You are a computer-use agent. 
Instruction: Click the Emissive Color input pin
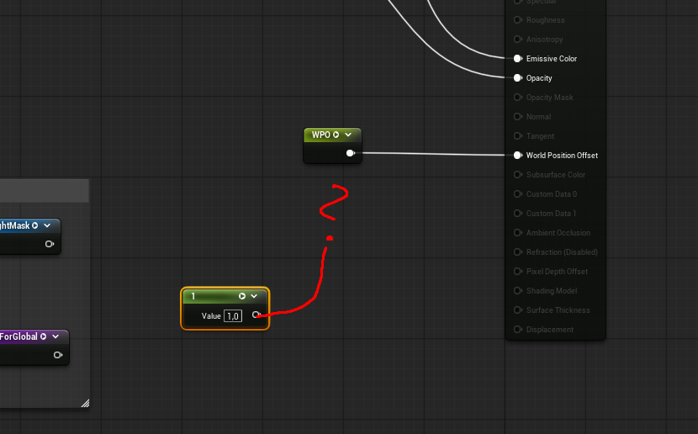518,59
